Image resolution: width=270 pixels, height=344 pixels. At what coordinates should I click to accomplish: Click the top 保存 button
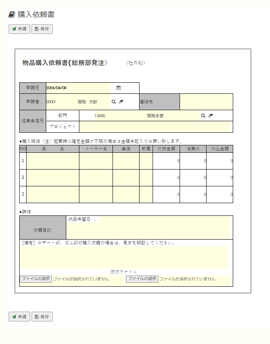[42, 29]
